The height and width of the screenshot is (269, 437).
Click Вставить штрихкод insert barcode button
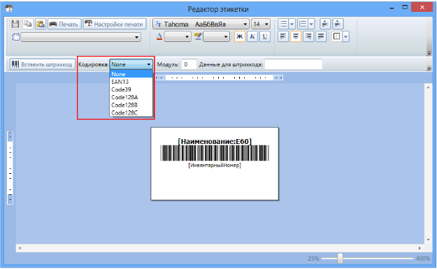click(x=43, y=64)
